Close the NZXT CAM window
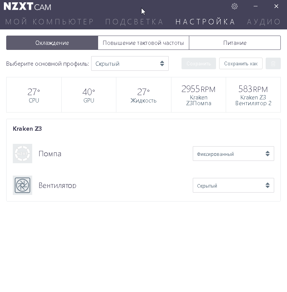This screenshot has width=287, height=292. click(x=276, y=6)
